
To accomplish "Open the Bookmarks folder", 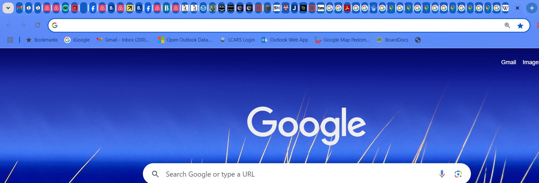I will pos(42,40).
